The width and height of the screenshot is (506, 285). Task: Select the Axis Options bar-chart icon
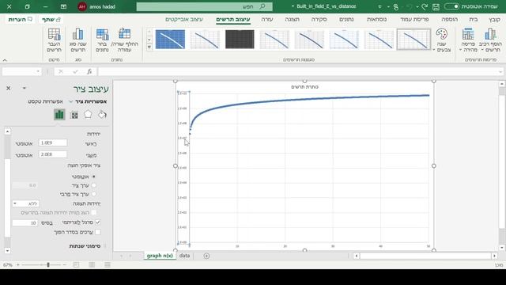click(59, 114)
